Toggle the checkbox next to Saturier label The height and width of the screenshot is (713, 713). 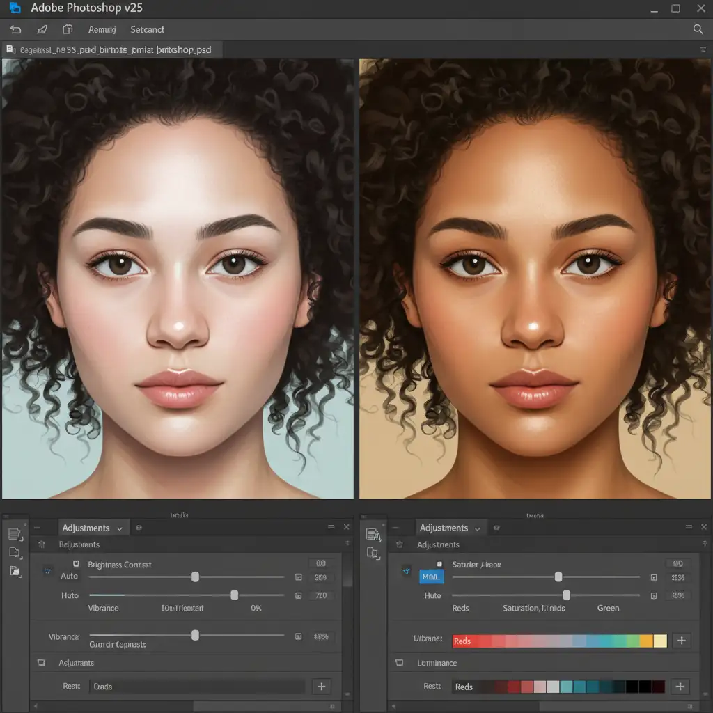(x=439, y=564)
